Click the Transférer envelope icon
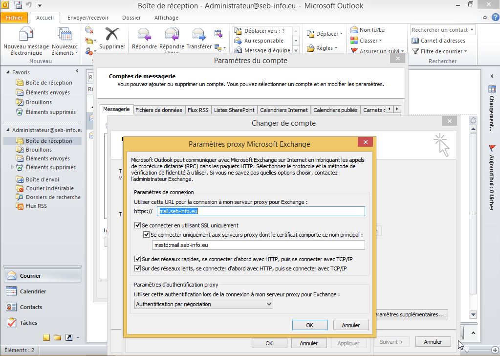This screenshot has height=356, width=500. coord(198,34)
